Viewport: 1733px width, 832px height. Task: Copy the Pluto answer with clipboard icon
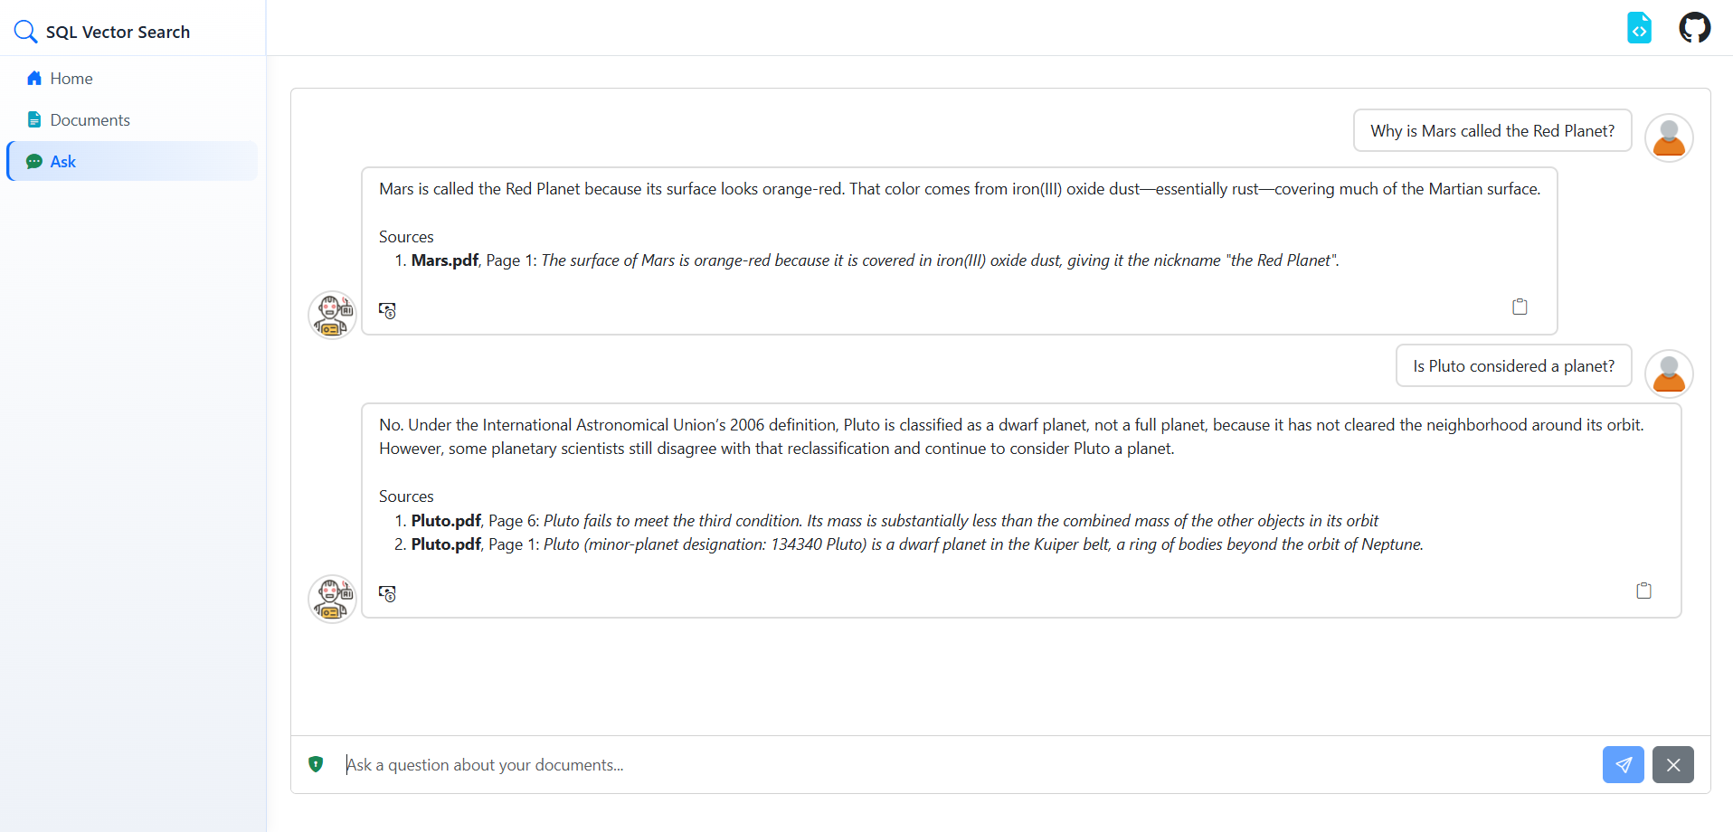(x=1643, y=591)
